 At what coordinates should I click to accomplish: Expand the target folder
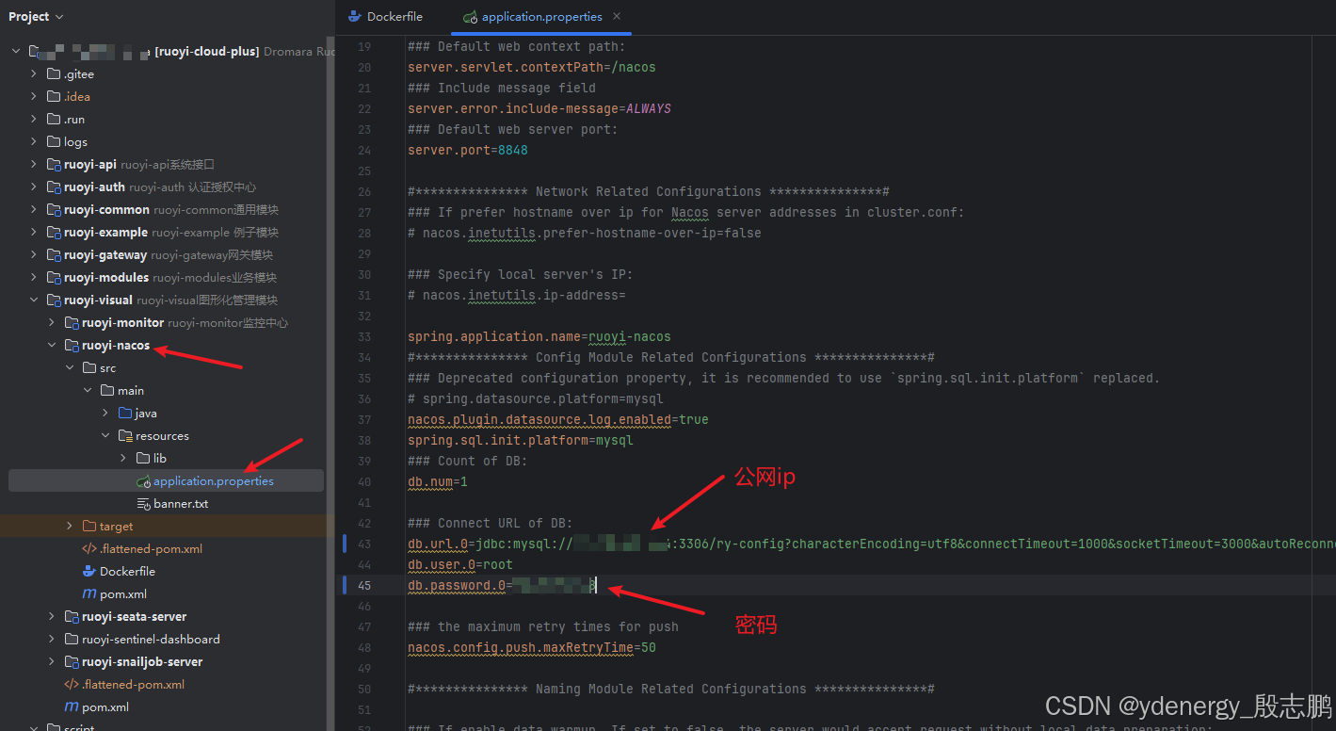tap(70, 527)
